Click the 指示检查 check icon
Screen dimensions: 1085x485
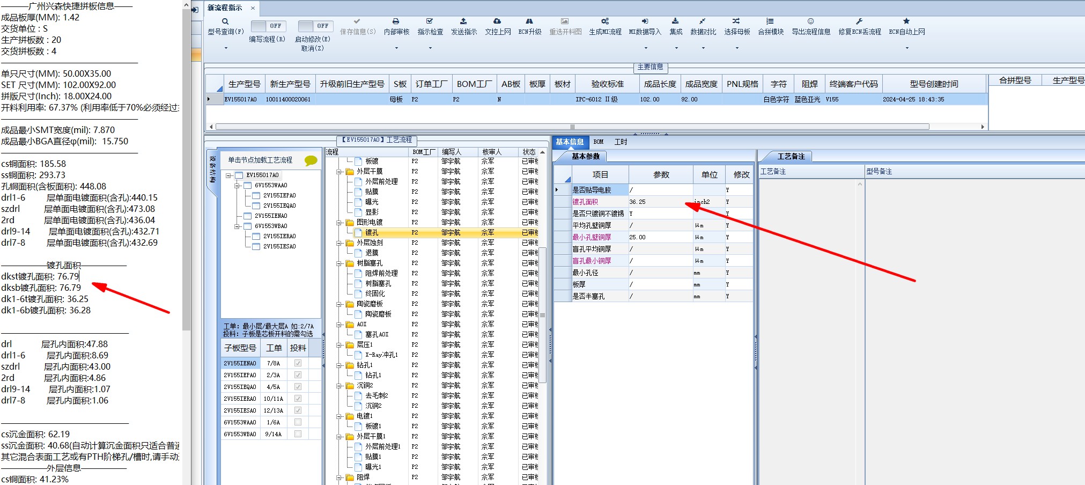[x=430, y=21]
